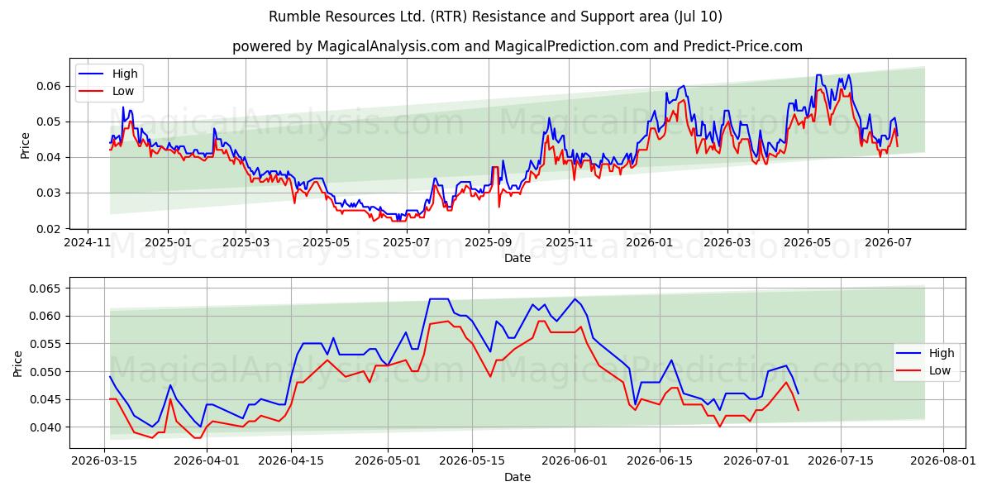Click the top chart x-axis label '2026-07'
Image resolution: width=992 pixels, height=496 pixels.
point(888,244)
